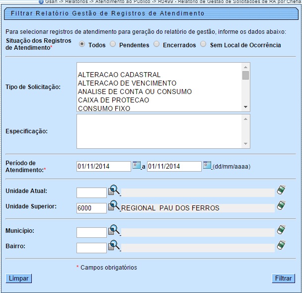Select the Encerrados radio option

pos(156,44)
